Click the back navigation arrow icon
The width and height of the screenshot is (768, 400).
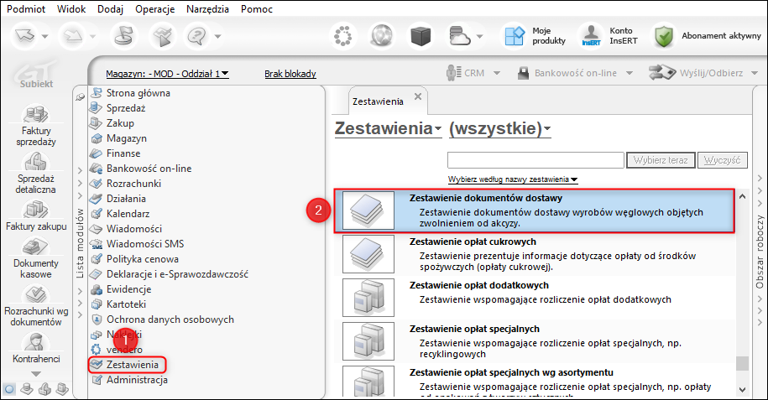[24, 36]
